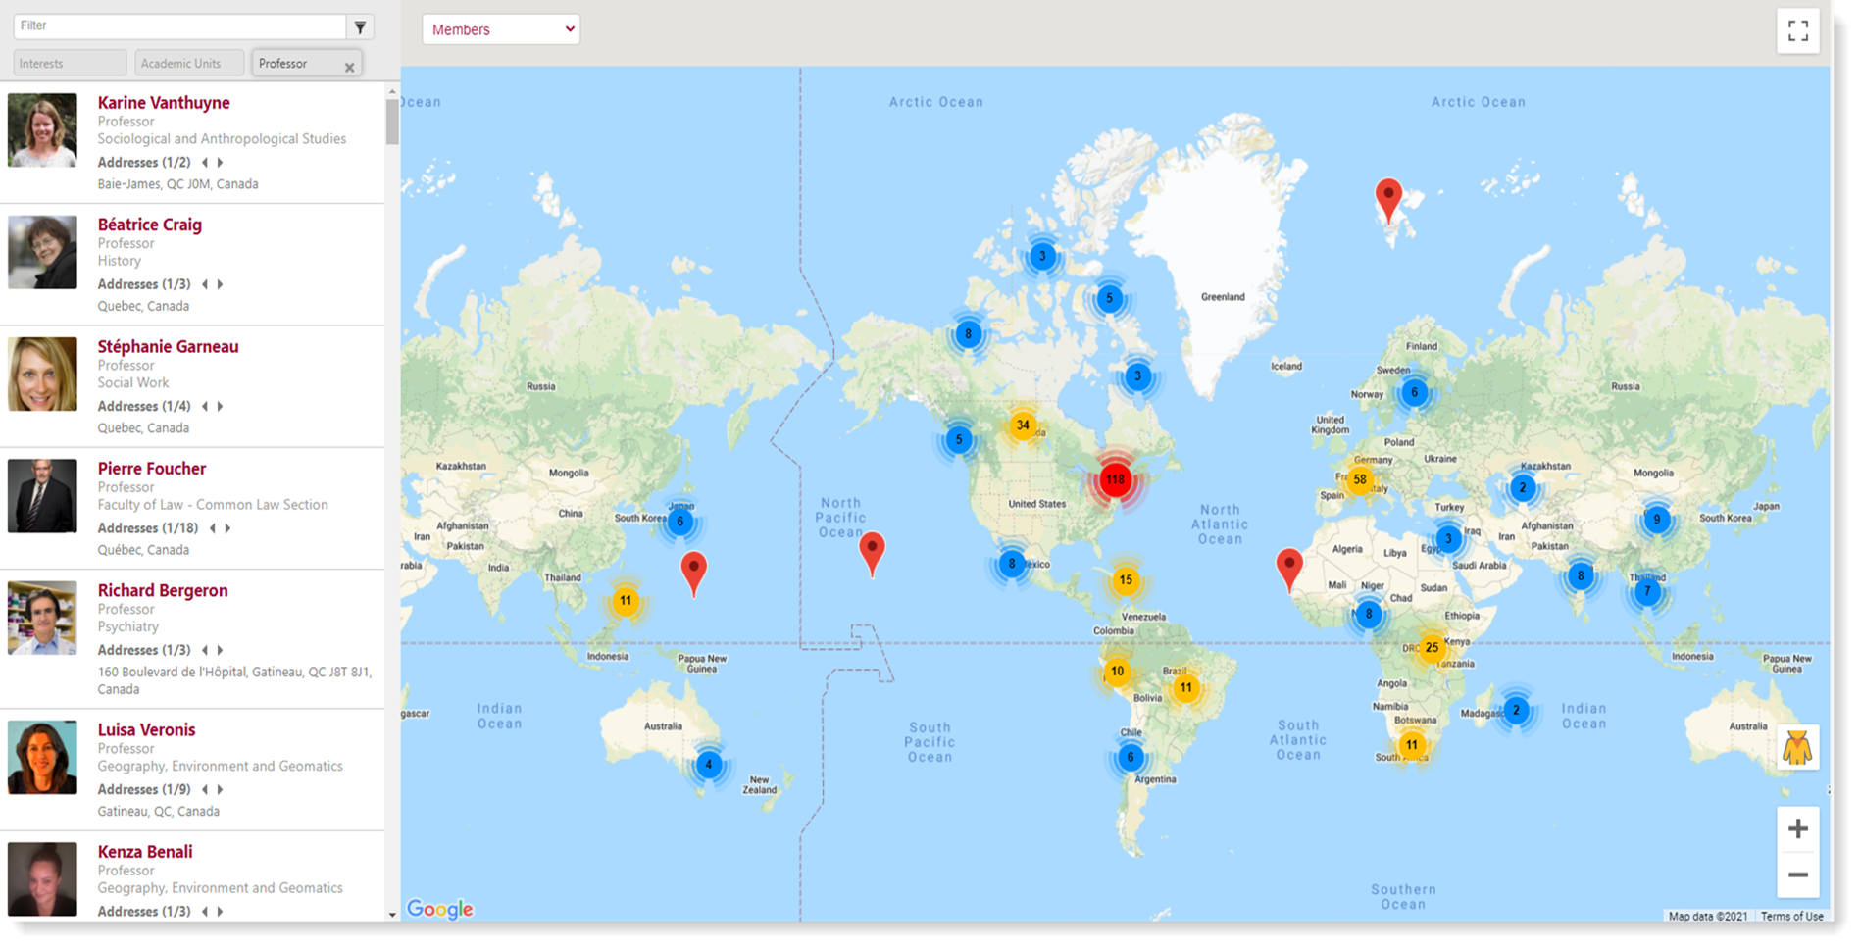Zoom out of the map
The height and width of the screenshot is (949, 1860).
(1797, 874)
